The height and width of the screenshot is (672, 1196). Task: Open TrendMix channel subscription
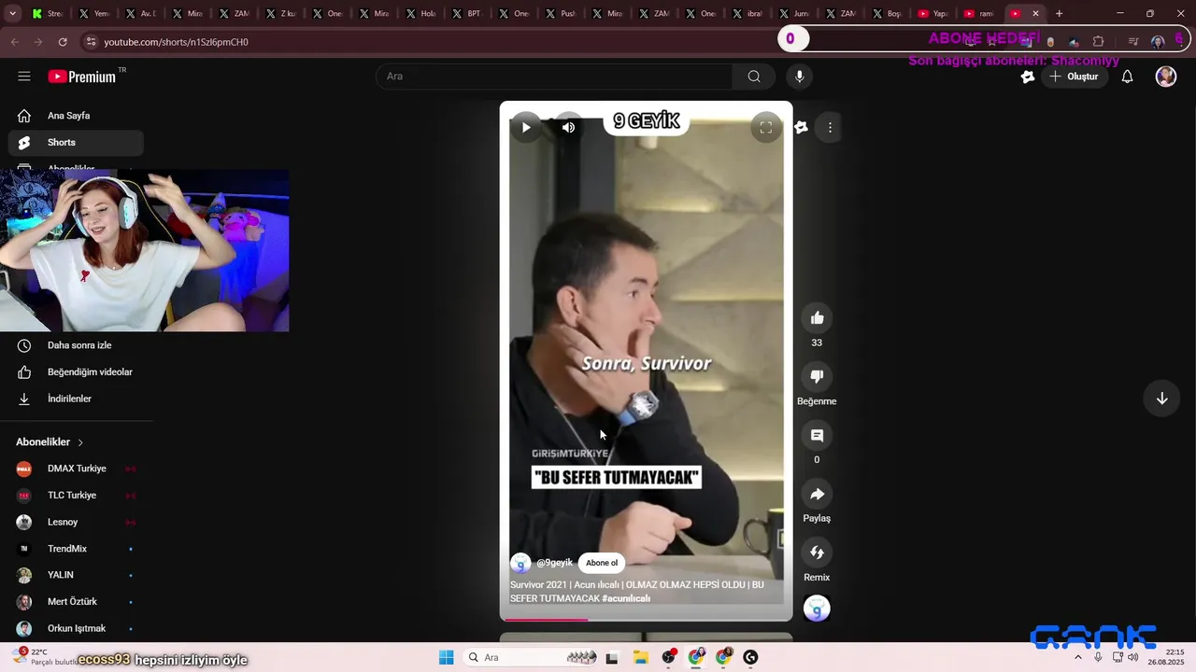click(76, 549)
